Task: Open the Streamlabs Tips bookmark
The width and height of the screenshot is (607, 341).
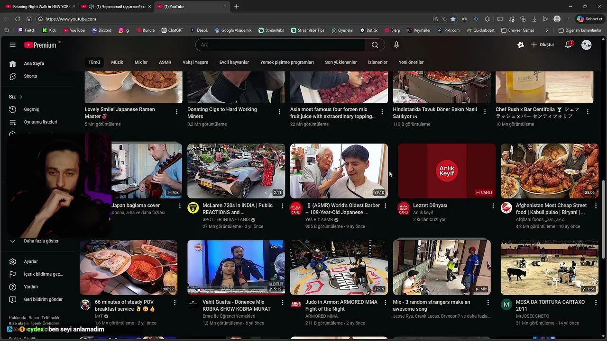Action: (x=308, y=30)
